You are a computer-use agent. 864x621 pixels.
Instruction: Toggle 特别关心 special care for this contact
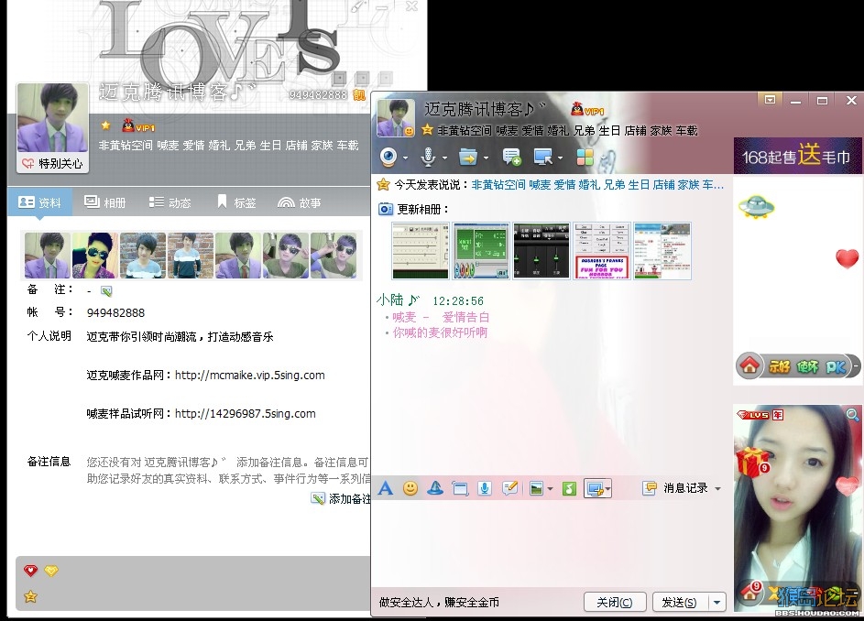[x=52, y=163]
